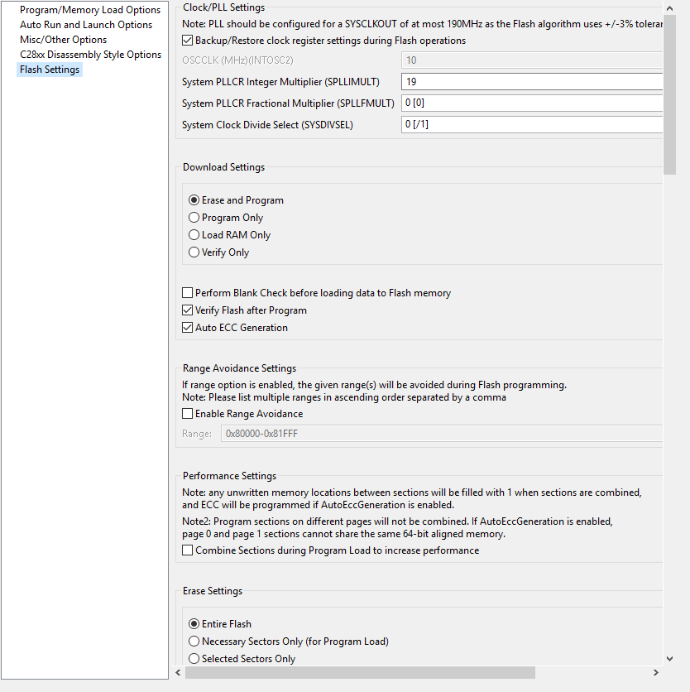Open Auto Run and Launch Options
Viewport: 690px width, 692px height.
[x=86, y=25]
